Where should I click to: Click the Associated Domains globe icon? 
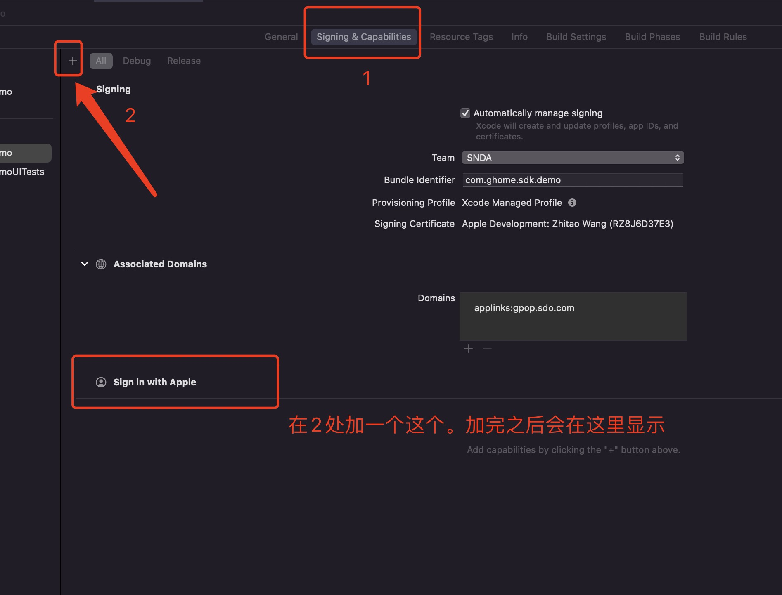point(101,264)
